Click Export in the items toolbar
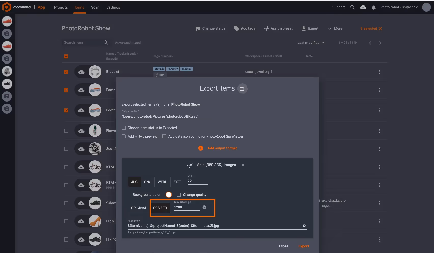 point(310,28)
